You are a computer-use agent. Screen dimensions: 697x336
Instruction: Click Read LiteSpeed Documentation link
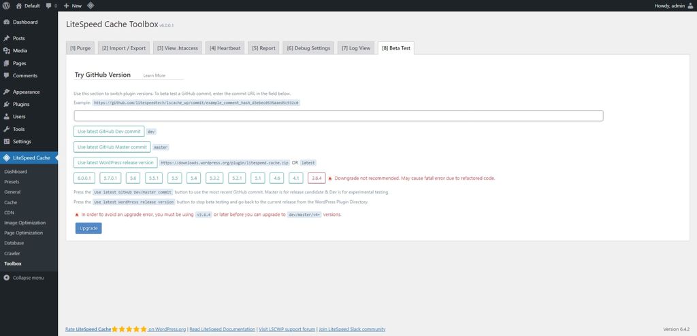coord(223,329)
